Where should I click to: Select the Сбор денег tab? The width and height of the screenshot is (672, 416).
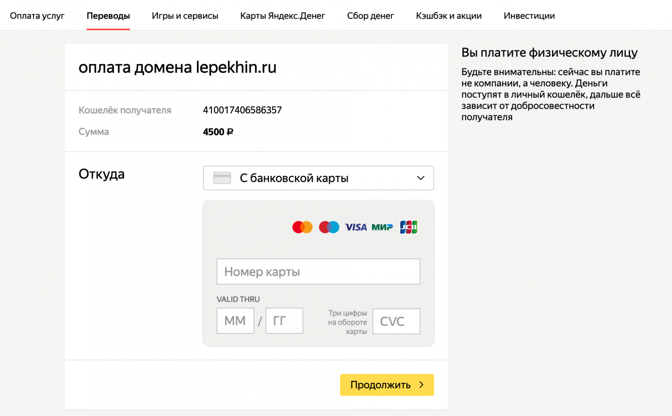(x=371, y=16)
